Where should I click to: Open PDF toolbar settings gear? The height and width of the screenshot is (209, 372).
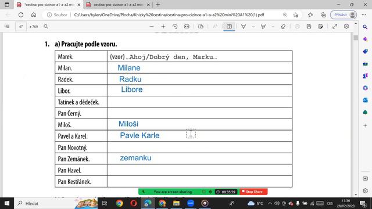(x=346, y=26)
